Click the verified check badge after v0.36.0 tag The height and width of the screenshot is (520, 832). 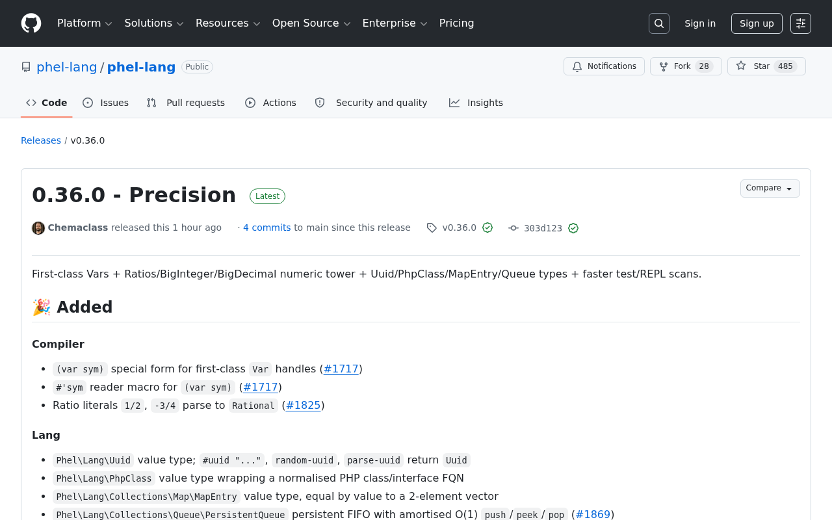(487, 227)
